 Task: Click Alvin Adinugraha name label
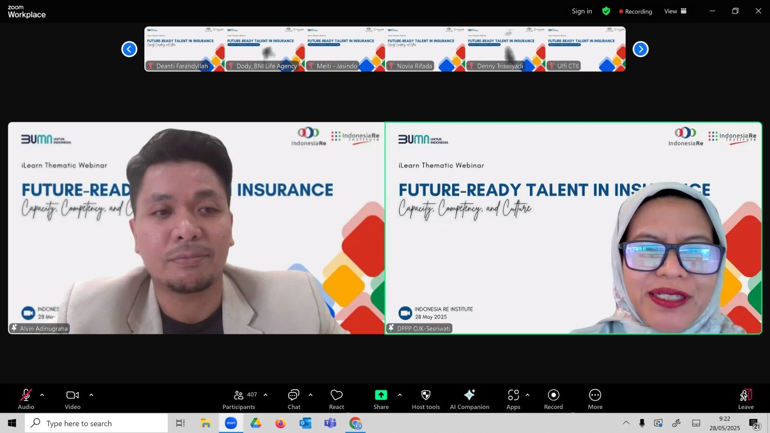pyautogui.click(x=39, y=329)
